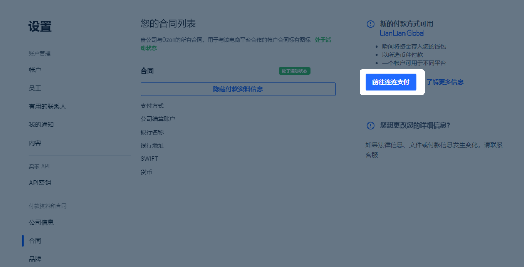Viewport: 524px width, 267px height.
Task: Click the 以所选币种付款 bullet
Action: tap(403, 55)
